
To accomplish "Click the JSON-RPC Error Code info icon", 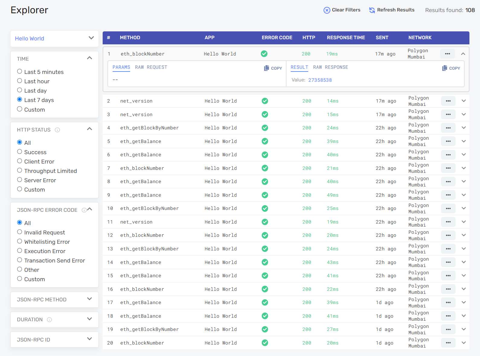I will [84, 210].
